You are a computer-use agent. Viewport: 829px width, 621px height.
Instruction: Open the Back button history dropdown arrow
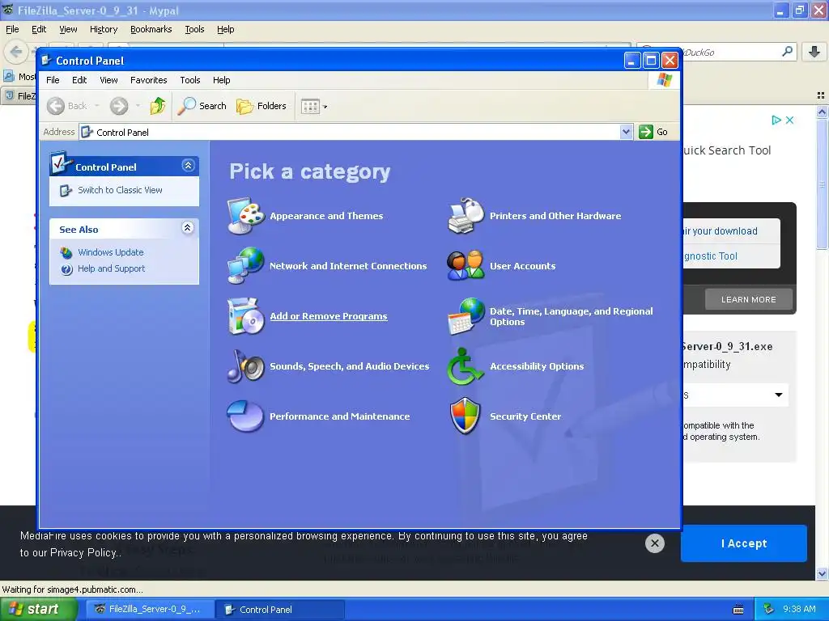[x=97, y=106]
